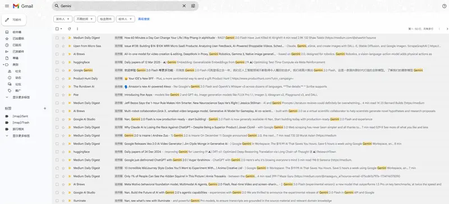The width and height of the screenshot is (449, 204).
Task: Open the Poe Introducing Poe Apps email
Action: [250, 95]
